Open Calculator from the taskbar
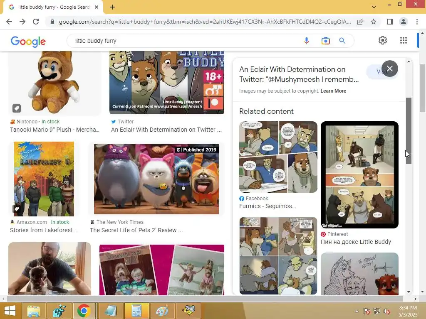This screenshot has width=426, height=319. coord(136,311)
